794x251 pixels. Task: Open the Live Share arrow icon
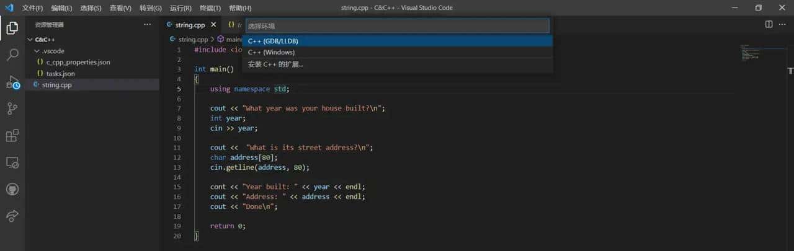point(12,216)
